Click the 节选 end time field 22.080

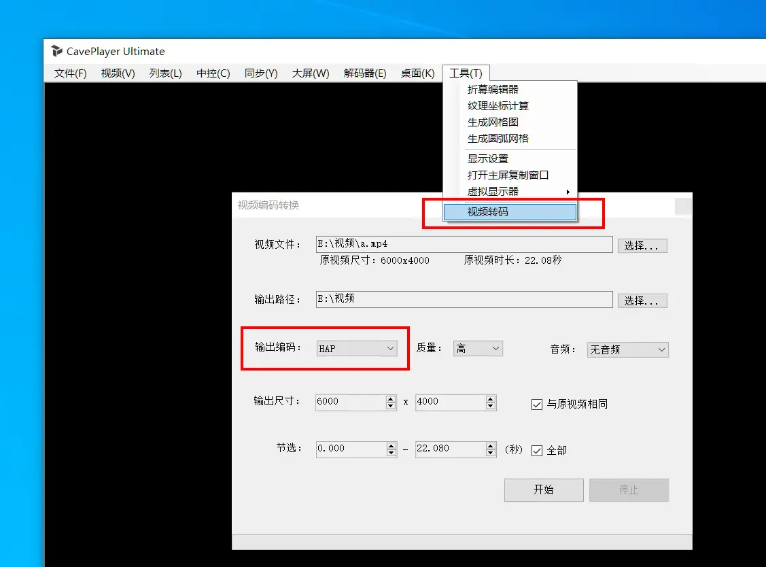click(x=451, y=449)
